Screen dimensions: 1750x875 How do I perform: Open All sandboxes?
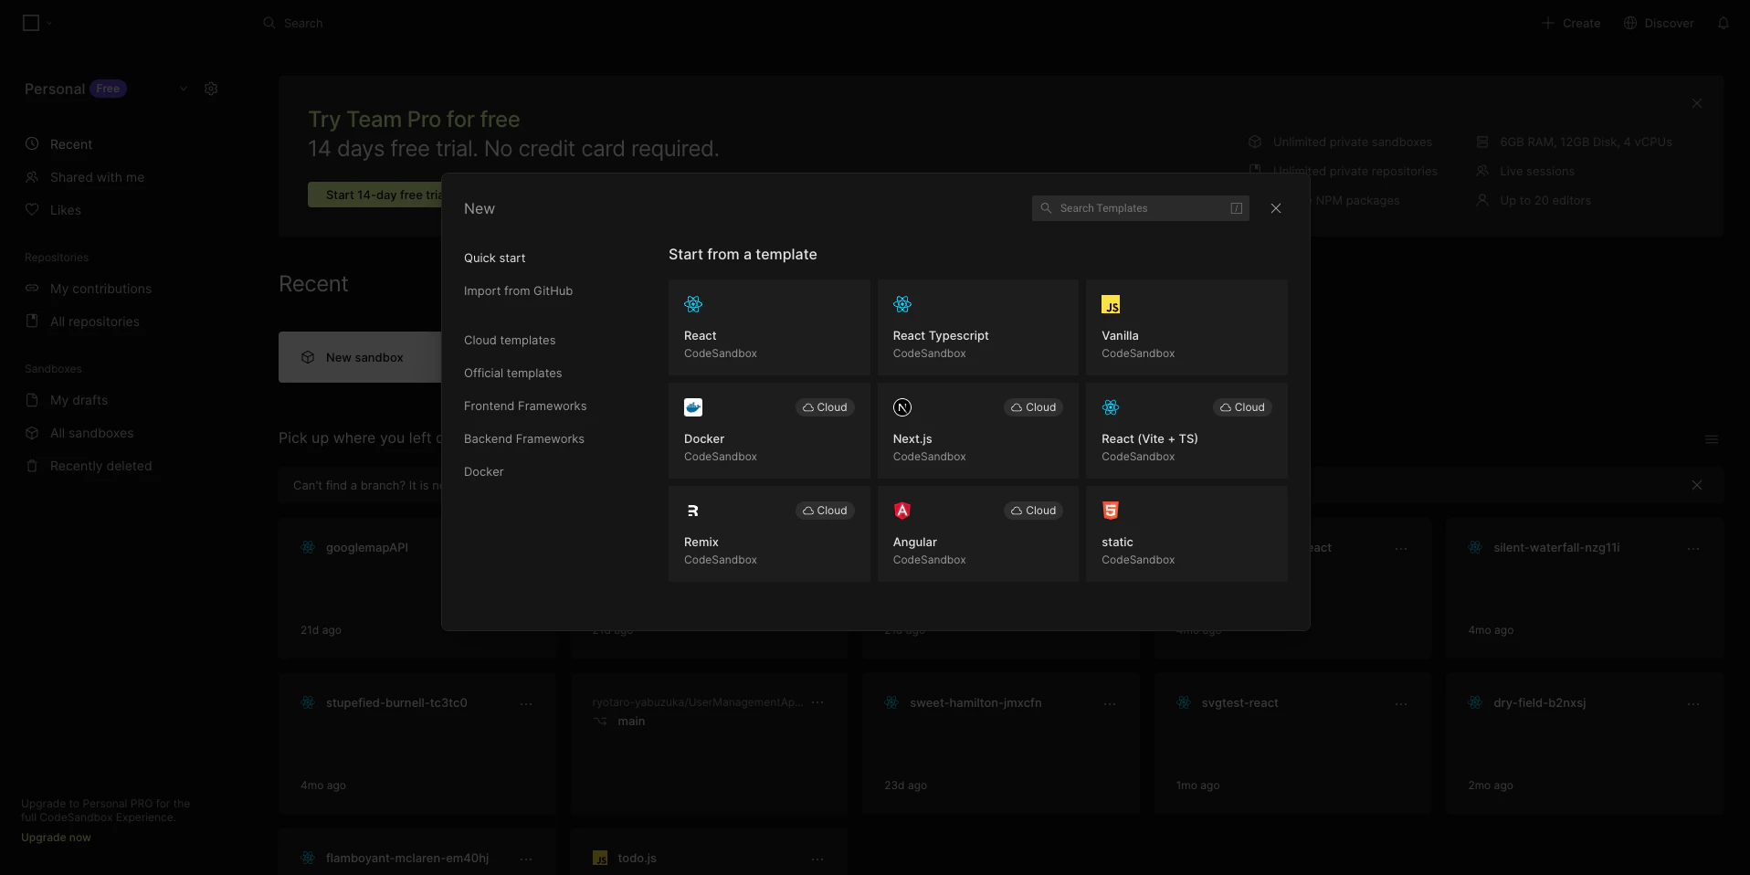coord(91,433)
